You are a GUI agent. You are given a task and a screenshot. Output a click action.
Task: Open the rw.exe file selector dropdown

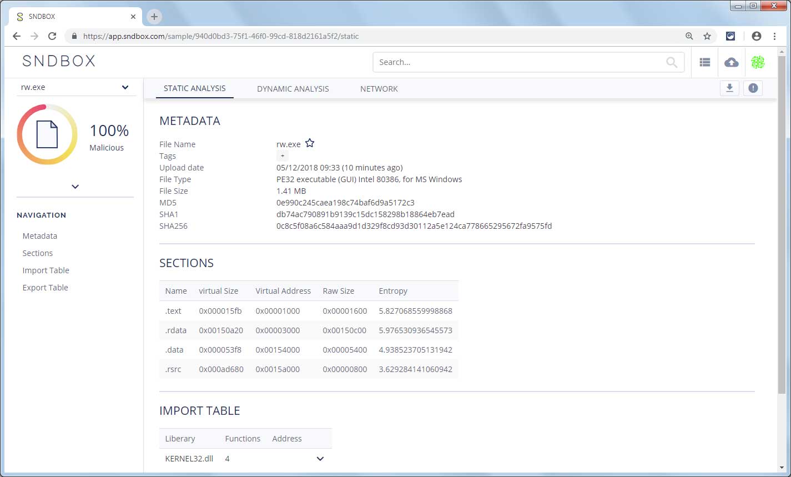(75, 87)
